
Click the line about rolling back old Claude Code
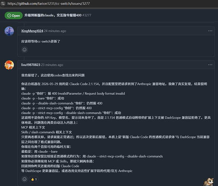tap(50, 166)
